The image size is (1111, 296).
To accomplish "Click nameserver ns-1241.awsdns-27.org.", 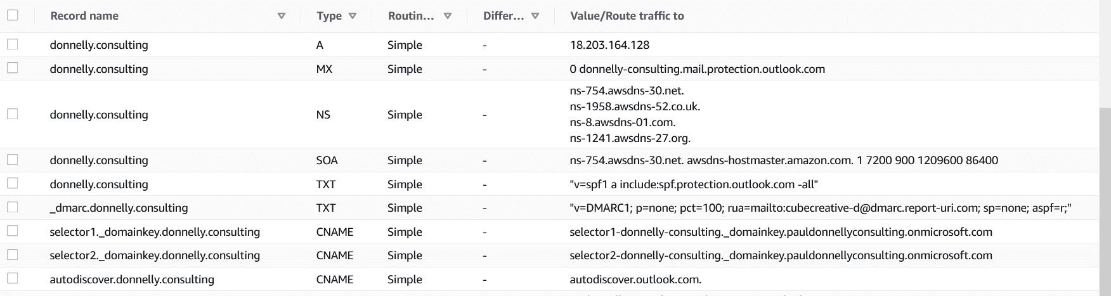I will pyautogui.click(x=630, y=138).
